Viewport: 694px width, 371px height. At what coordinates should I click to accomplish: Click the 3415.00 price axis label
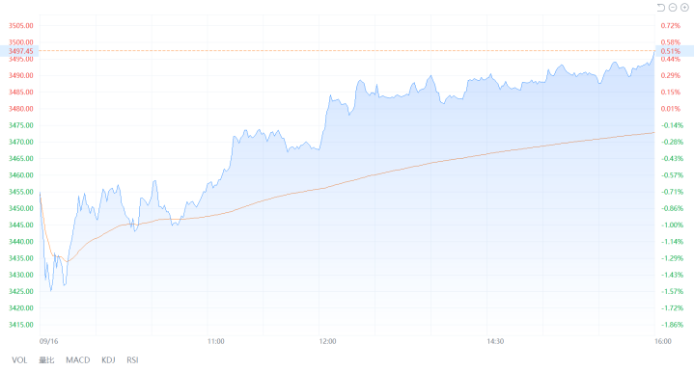(21, 325)
